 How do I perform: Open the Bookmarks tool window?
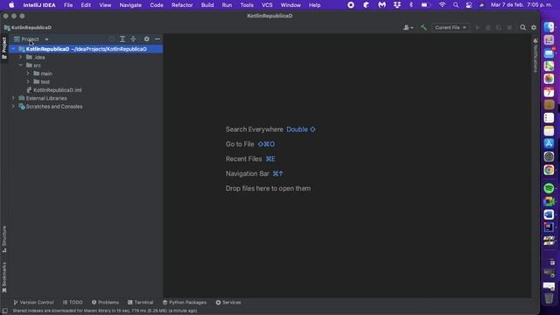(x=4, y=277)
